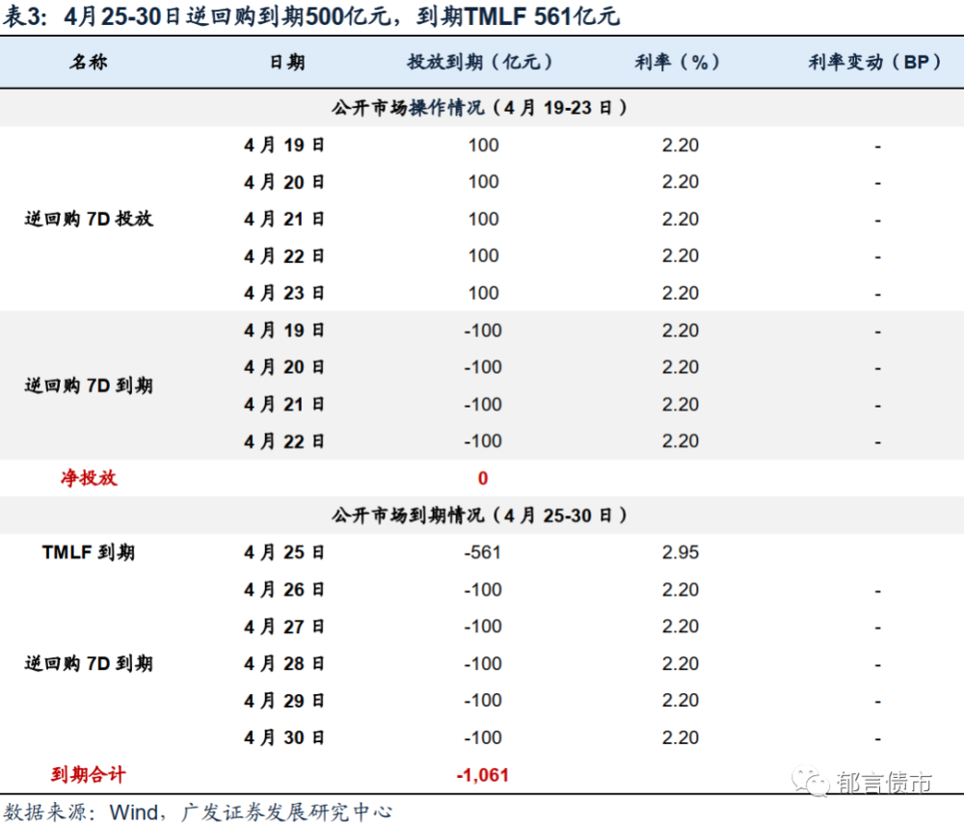Select the section heading 公开市场操作情况（4月19-23日）
964x826 pixels.
pyautogui.click(x=482, y=108)
